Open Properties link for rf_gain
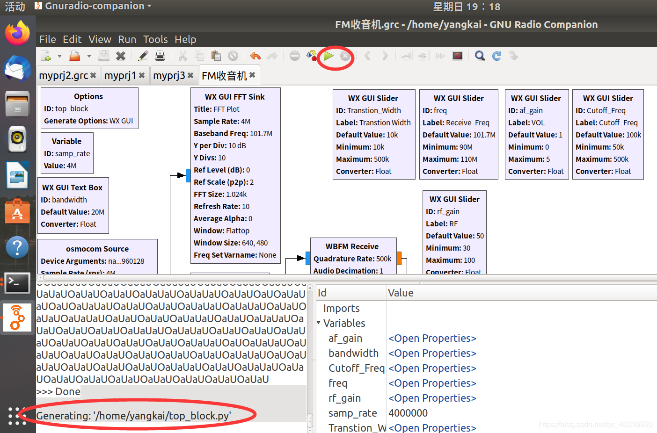 point(432,398)
